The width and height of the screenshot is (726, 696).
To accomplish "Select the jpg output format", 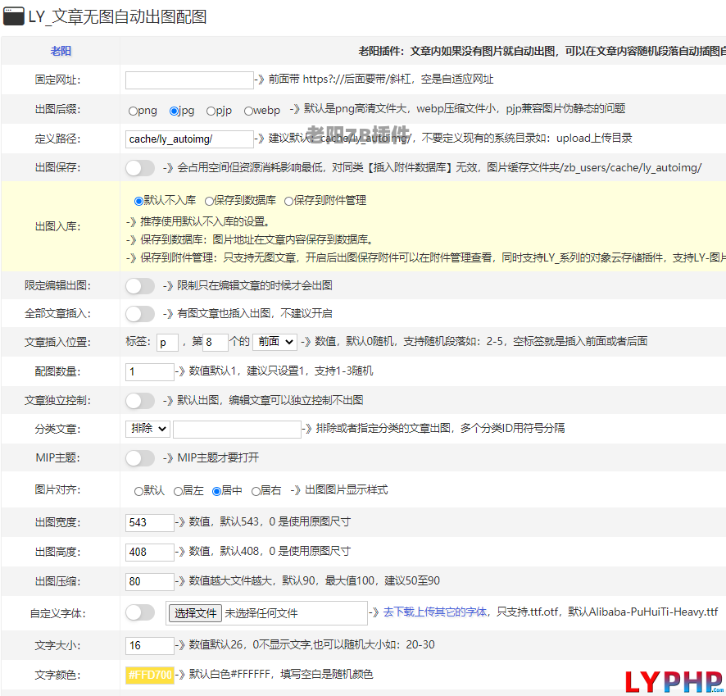I will pyautogui.click(x=174, y=111).
